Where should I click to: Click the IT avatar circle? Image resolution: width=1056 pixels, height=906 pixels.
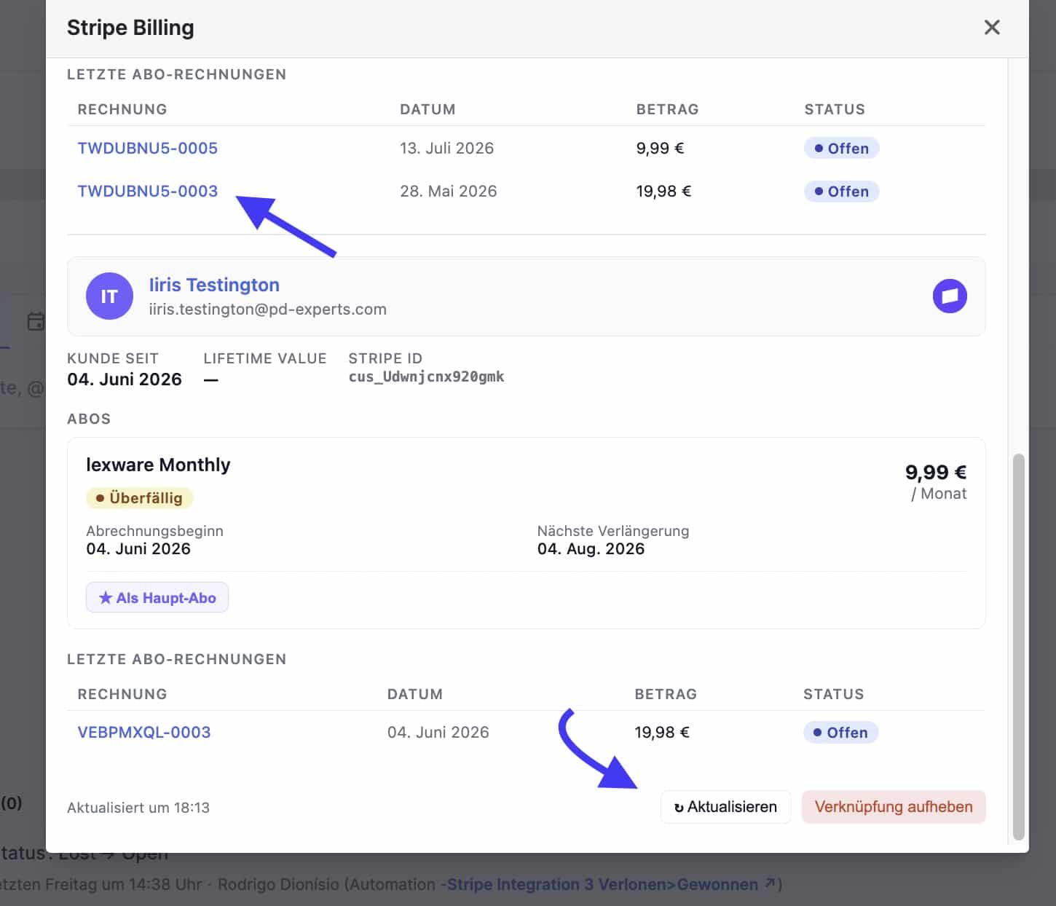pyautogui.click(x=109, y=296)
